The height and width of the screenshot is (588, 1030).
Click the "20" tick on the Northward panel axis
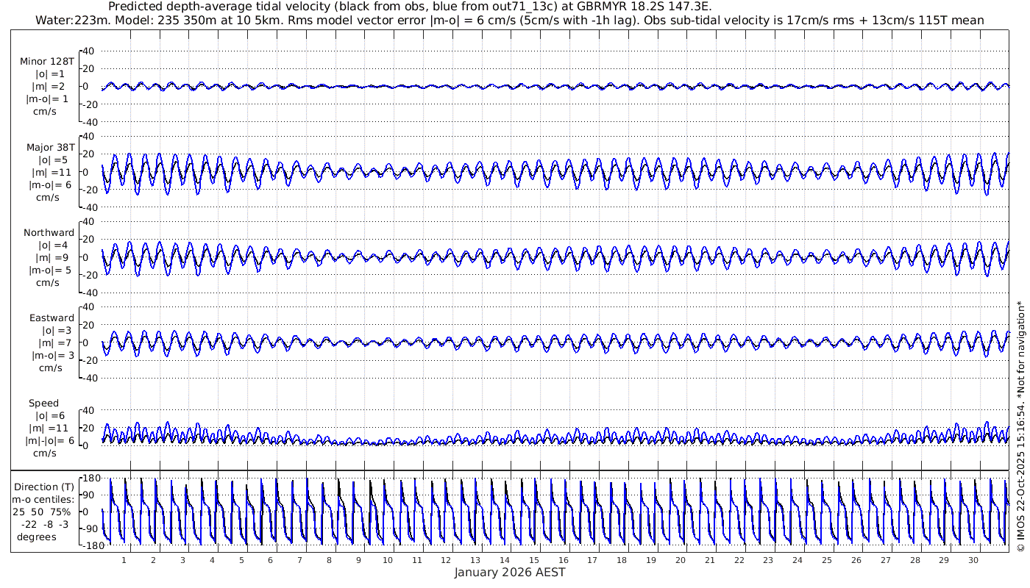(89, 240)
